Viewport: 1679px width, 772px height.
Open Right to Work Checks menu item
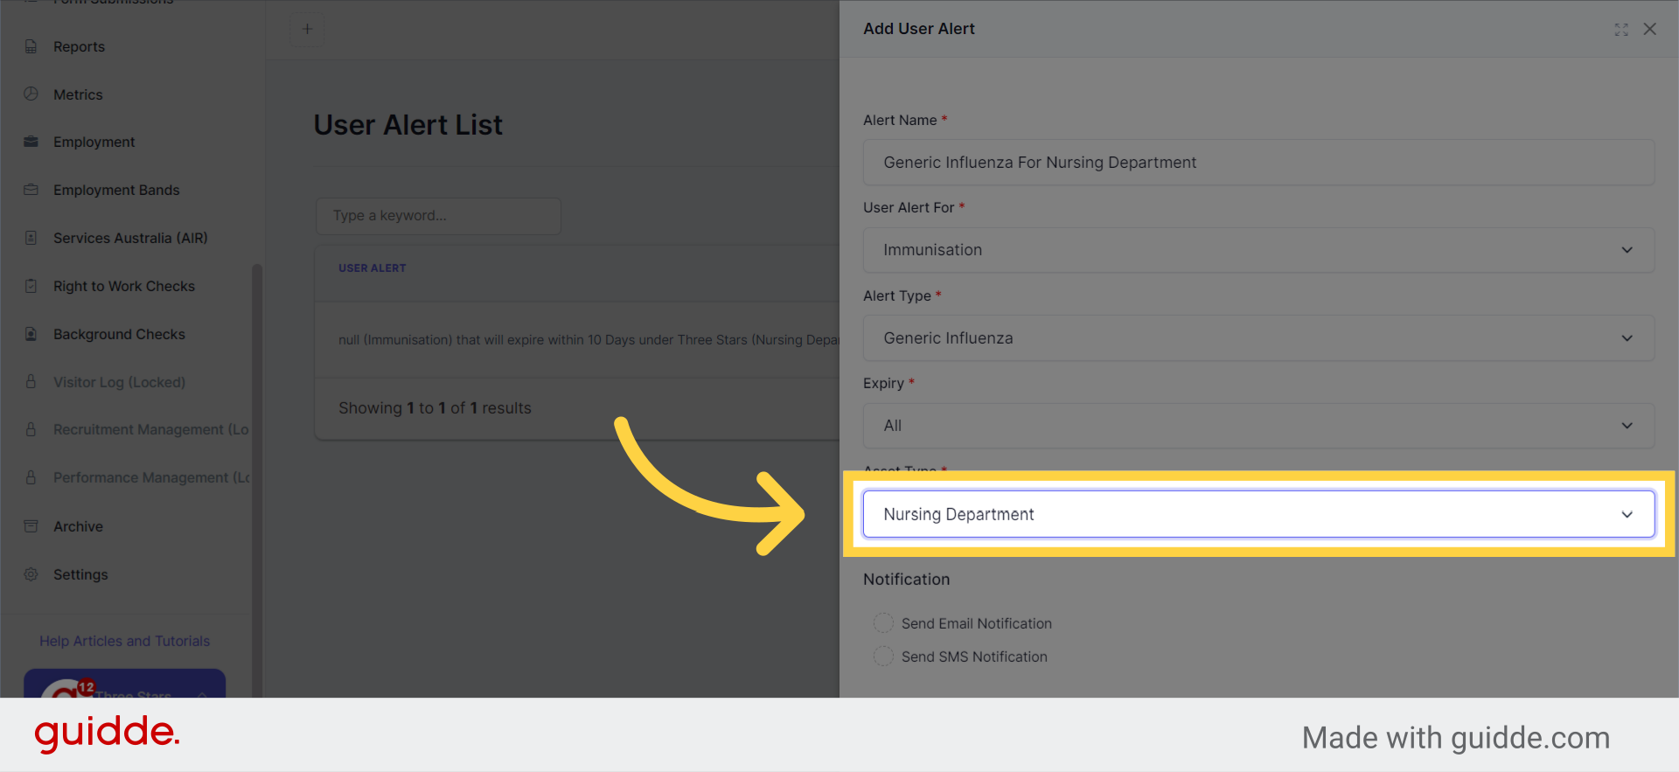[124, 286]
